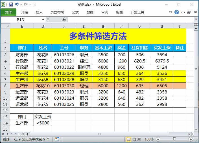199x143 pixels.
Task: Go to next sheet using tab arrow
Action: (x=11, y=134)
